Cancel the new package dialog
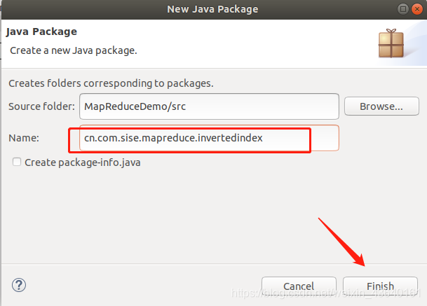 coord(299,286)
